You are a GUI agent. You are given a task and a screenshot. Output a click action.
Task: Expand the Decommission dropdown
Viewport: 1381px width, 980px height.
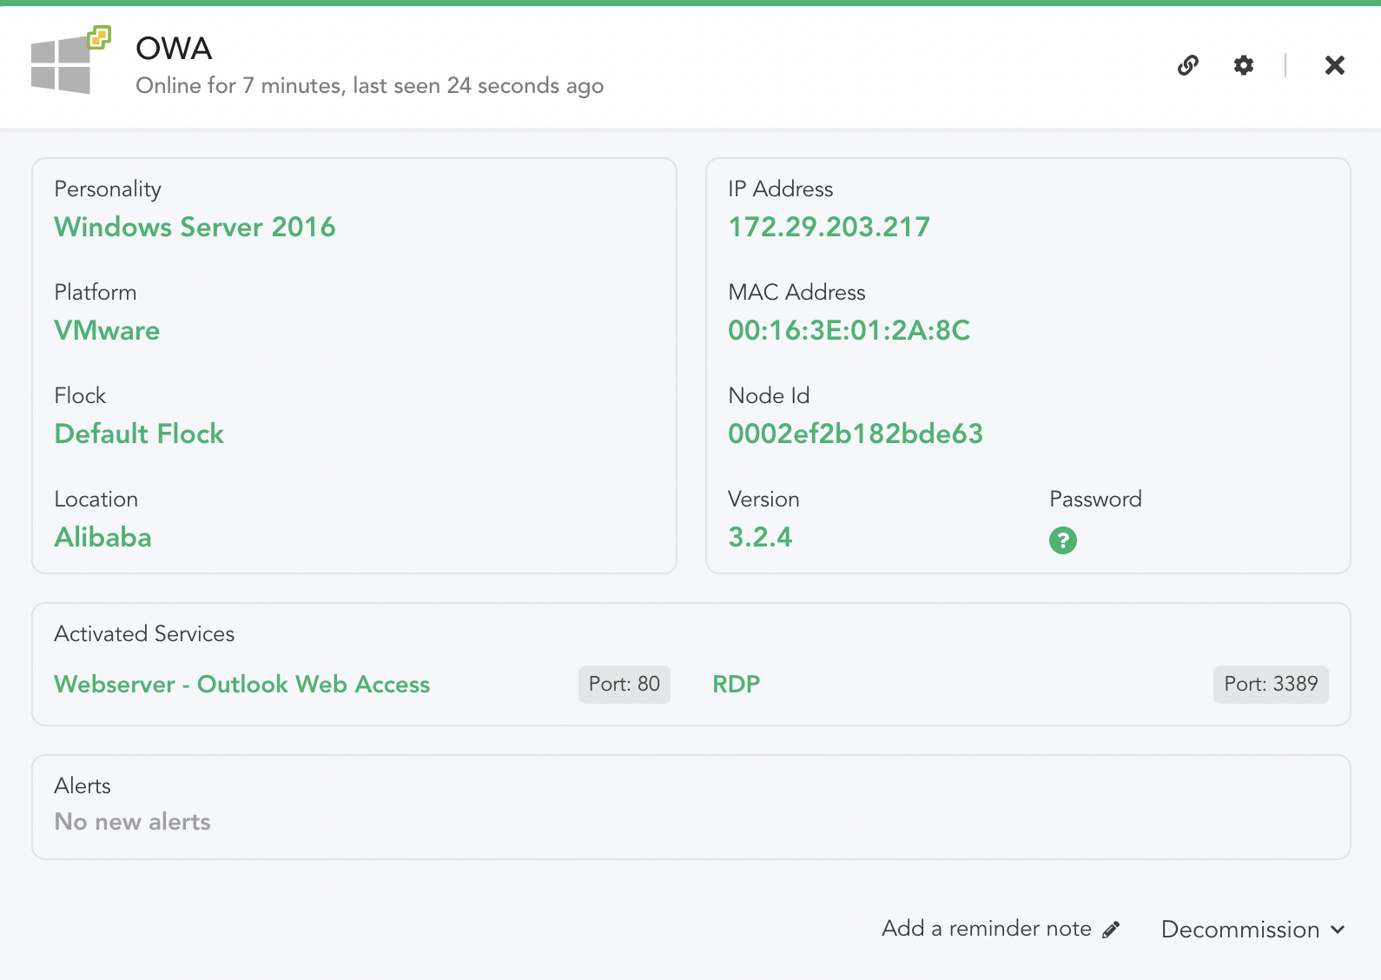pos(1253,930)
